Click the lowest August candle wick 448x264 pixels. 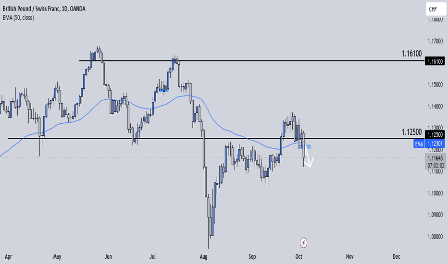208,241
